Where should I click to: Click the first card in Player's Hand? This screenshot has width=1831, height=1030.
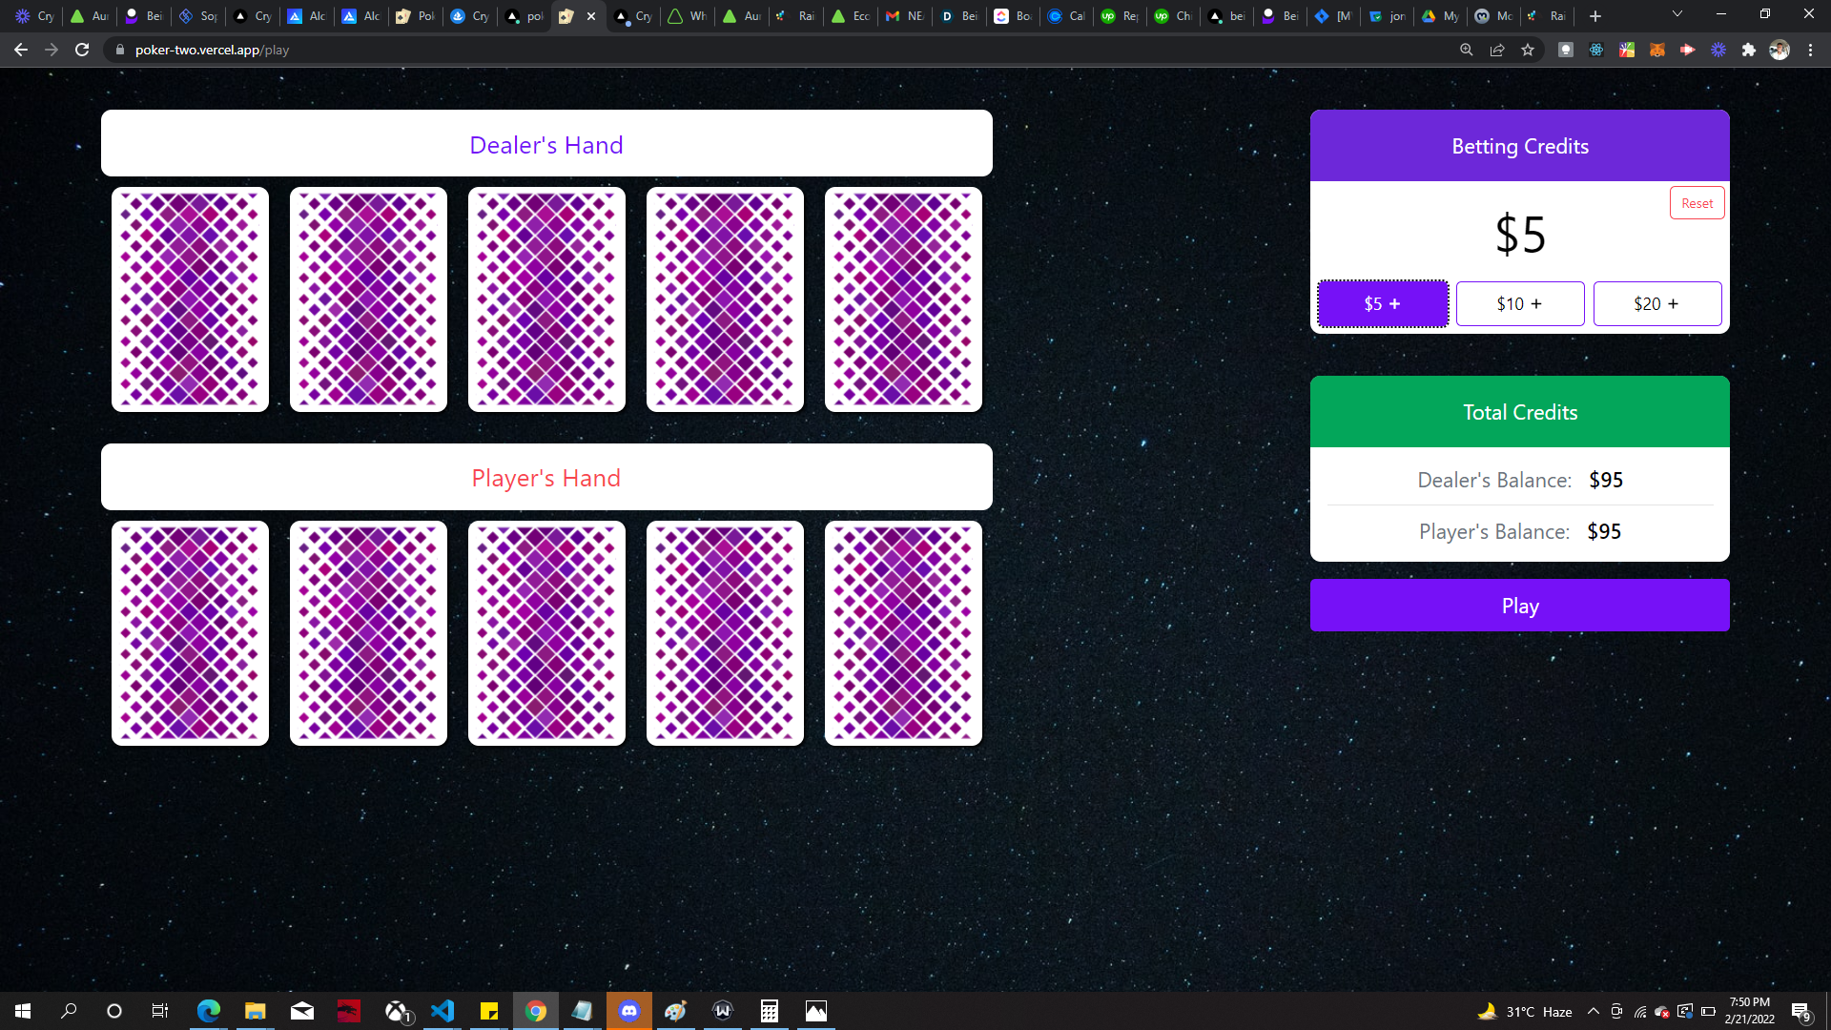click(190, 632)
